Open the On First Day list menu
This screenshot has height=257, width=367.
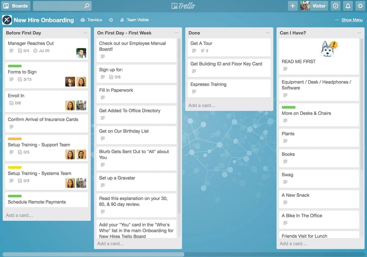176,33
